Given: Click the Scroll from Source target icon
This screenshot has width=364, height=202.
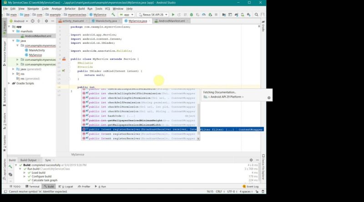Looking at the screenshot, I should (32, 21).
